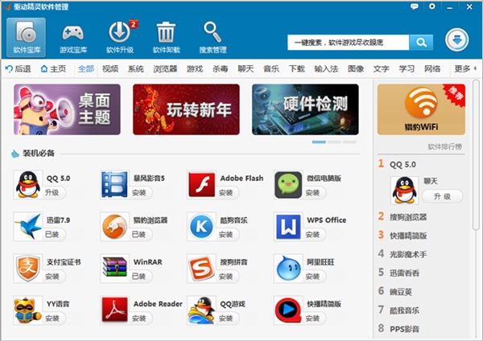
Task: Click the WinRAR books icon
Action: click(114, 268)
